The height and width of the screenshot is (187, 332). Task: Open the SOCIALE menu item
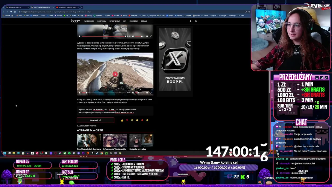coord(144,21)
